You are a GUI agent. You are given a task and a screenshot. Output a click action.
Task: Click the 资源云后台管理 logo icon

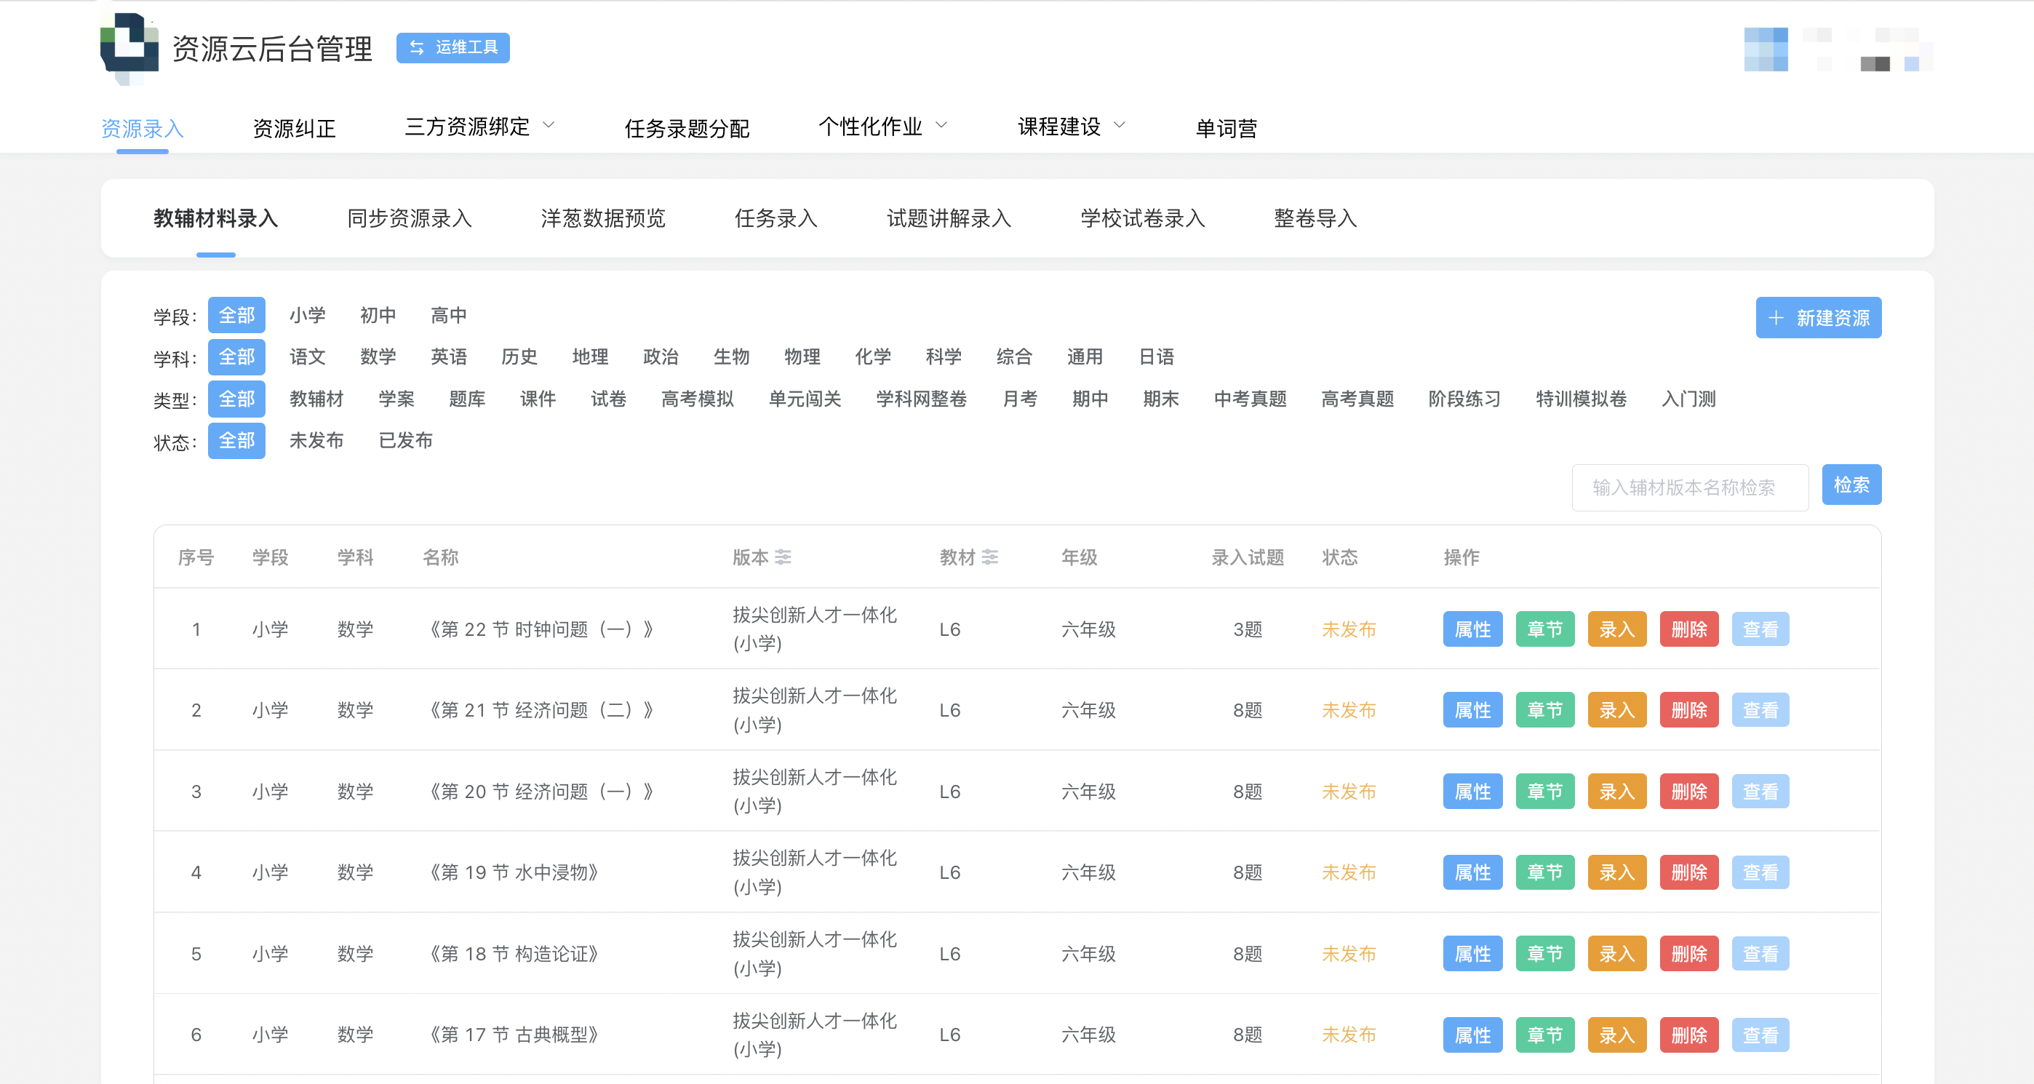coord(129,47)
